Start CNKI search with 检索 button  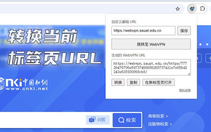point(127,120)
